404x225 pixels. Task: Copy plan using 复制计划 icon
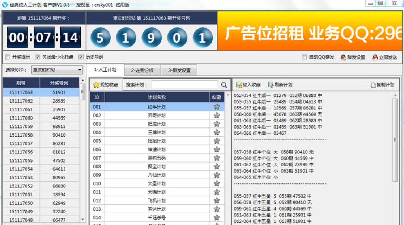point(373,85)
